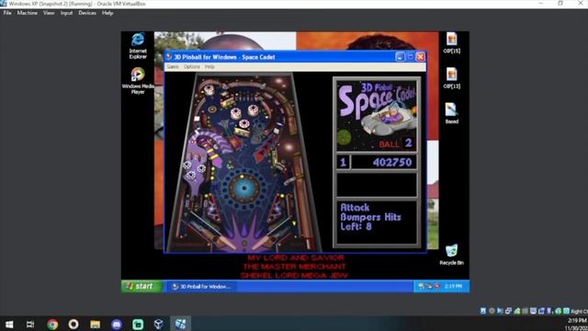Image resolution: width=588 pixels, height=331 pixels.
Task: Click the pinball score 402750
Action: (x=392, y=162)
